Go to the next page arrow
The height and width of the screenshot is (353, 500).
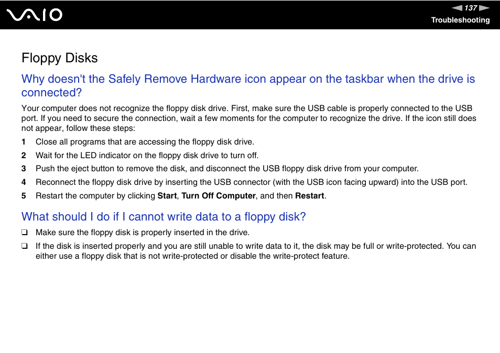tap(484, 8)
